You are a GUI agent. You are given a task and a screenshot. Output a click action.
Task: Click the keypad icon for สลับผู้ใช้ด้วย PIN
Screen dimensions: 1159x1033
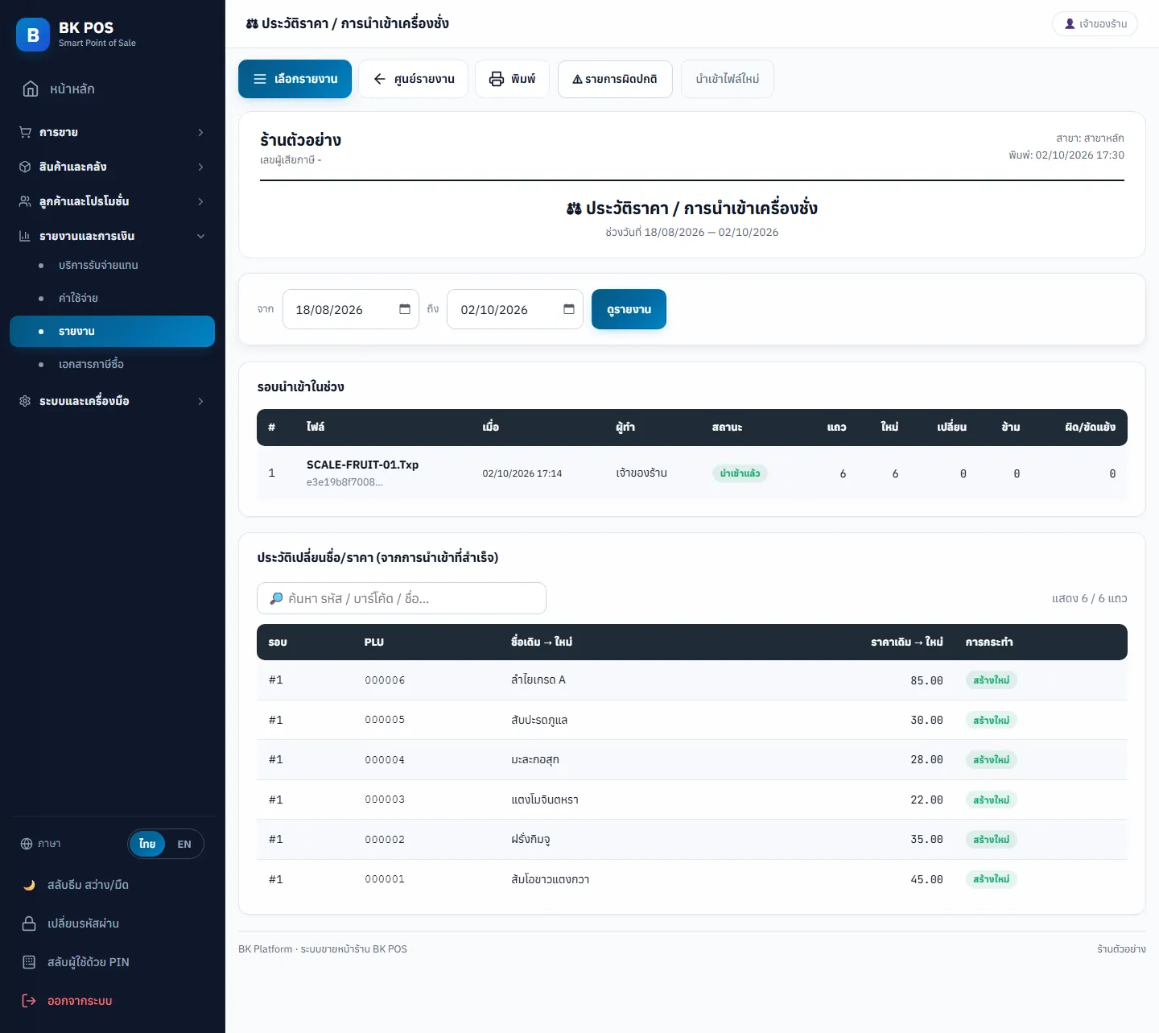(29, 962)
